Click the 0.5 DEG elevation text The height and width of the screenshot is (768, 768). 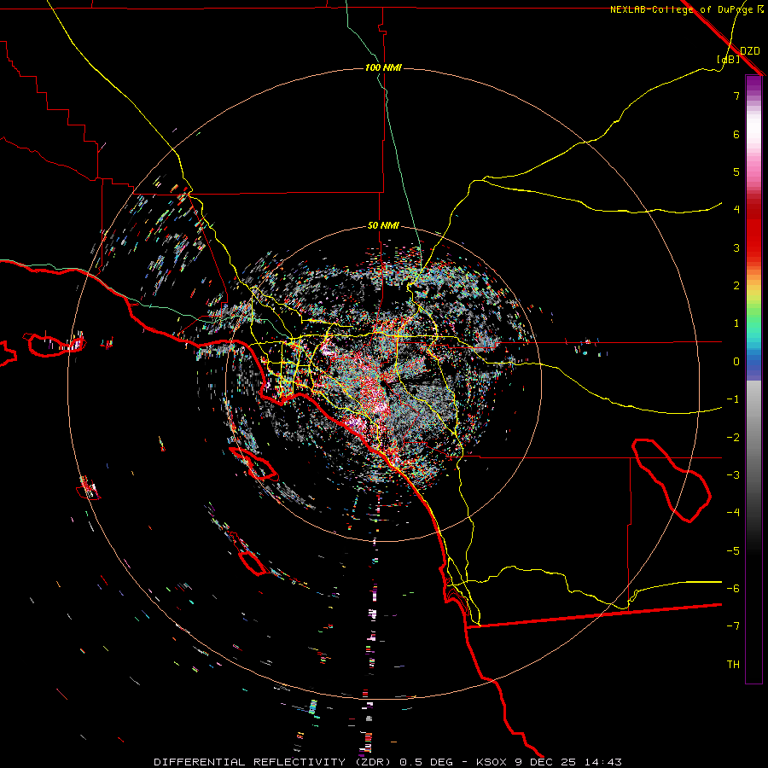[427, 762]
